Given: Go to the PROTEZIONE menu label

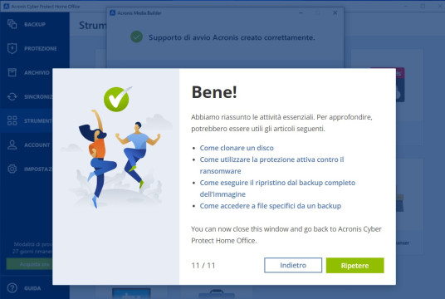Looking at the screenshot, I should [x=41, y=48].
